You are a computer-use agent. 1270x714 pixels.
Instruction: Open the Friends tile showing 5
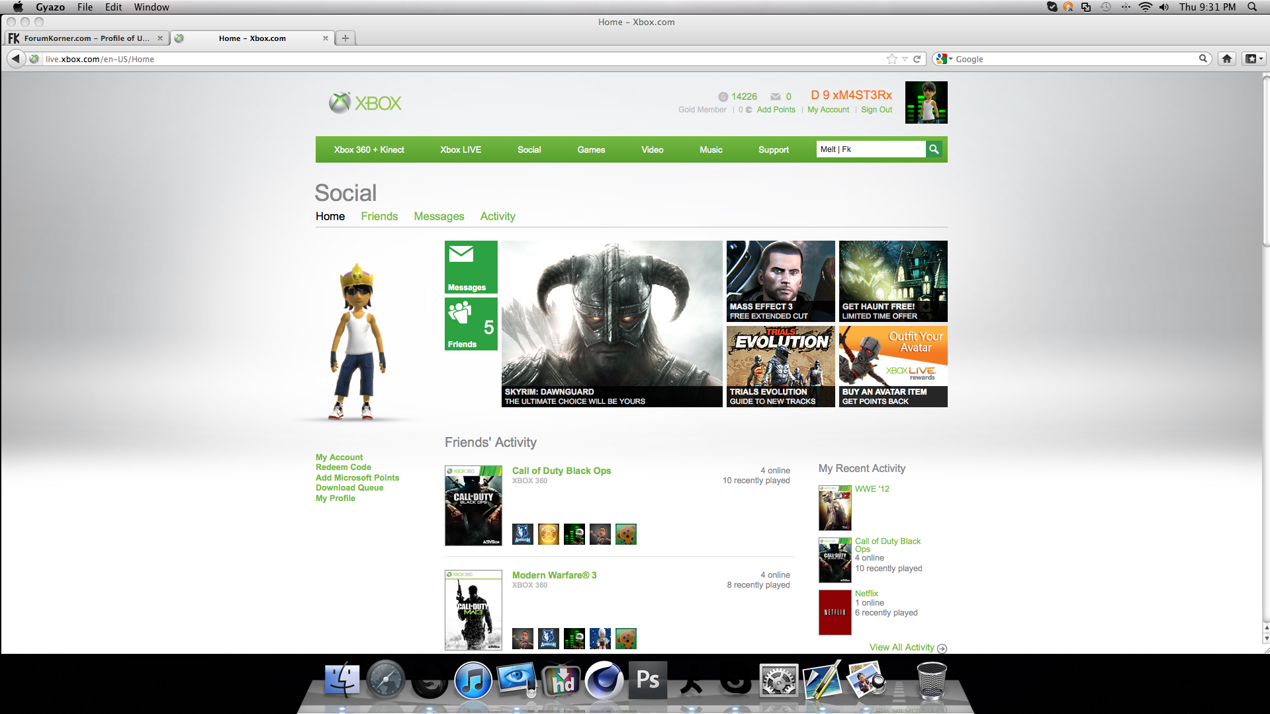tap(471, 324)
